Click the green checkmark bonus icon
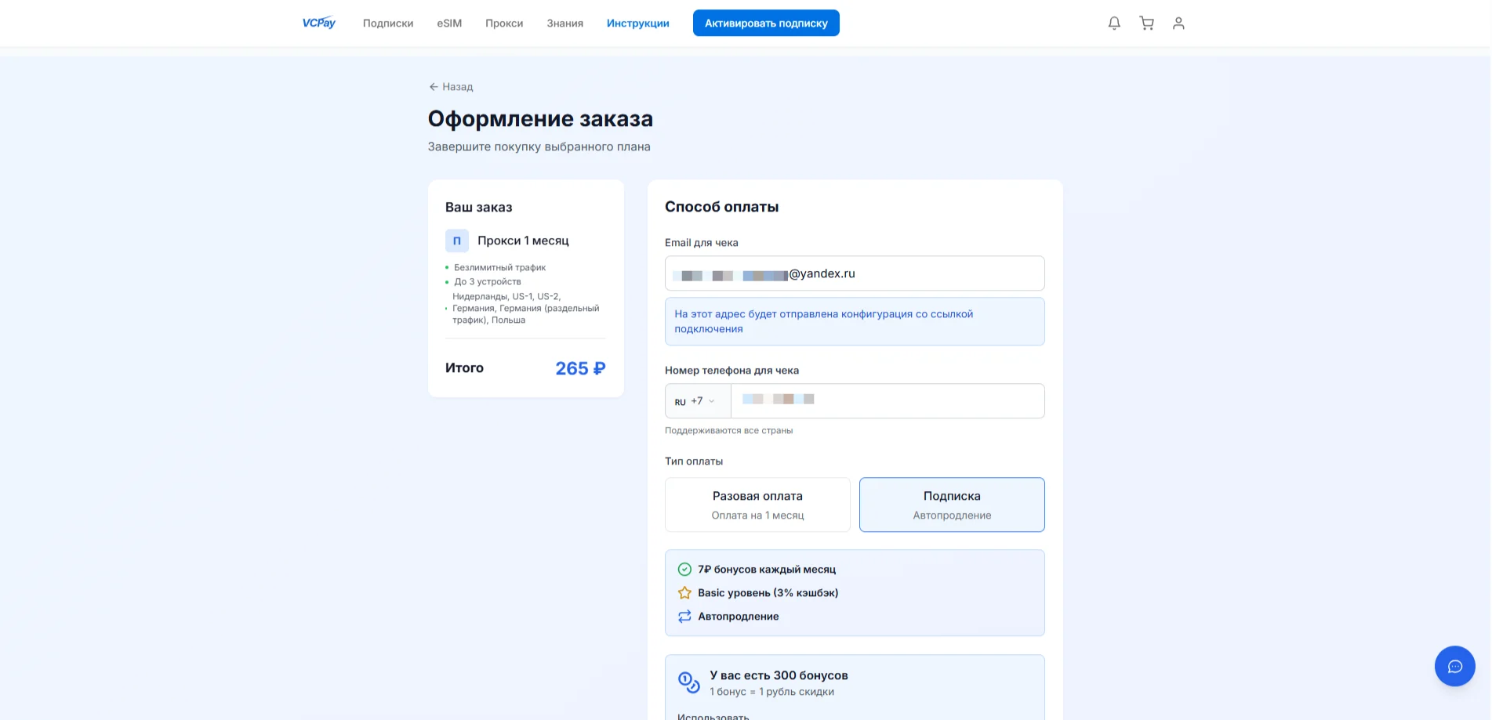 (684, 570)
